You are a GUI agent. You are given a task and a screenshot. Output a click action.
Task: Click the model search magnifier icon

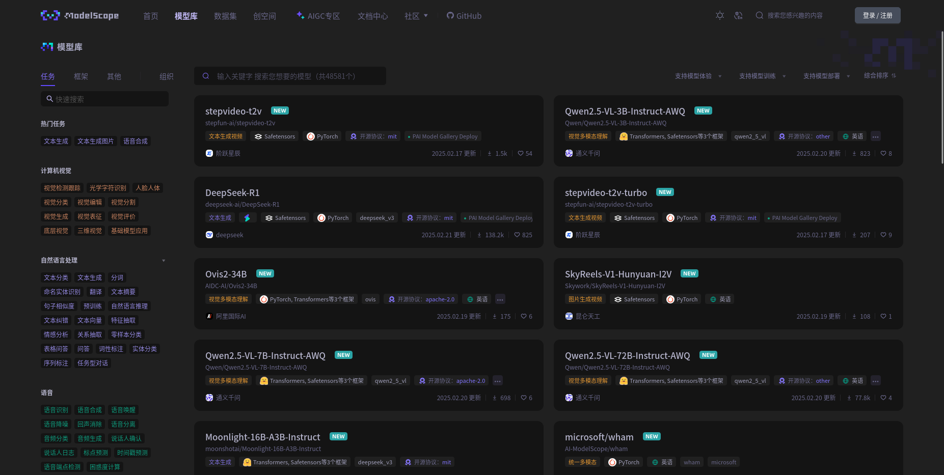click(206, 76)
